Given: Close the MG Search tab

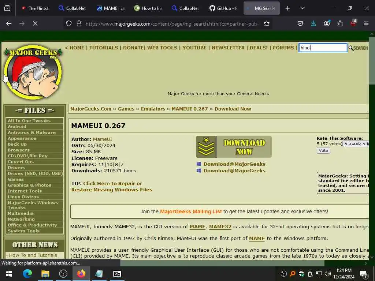Looking at the screenshot, I should [274, 8].
